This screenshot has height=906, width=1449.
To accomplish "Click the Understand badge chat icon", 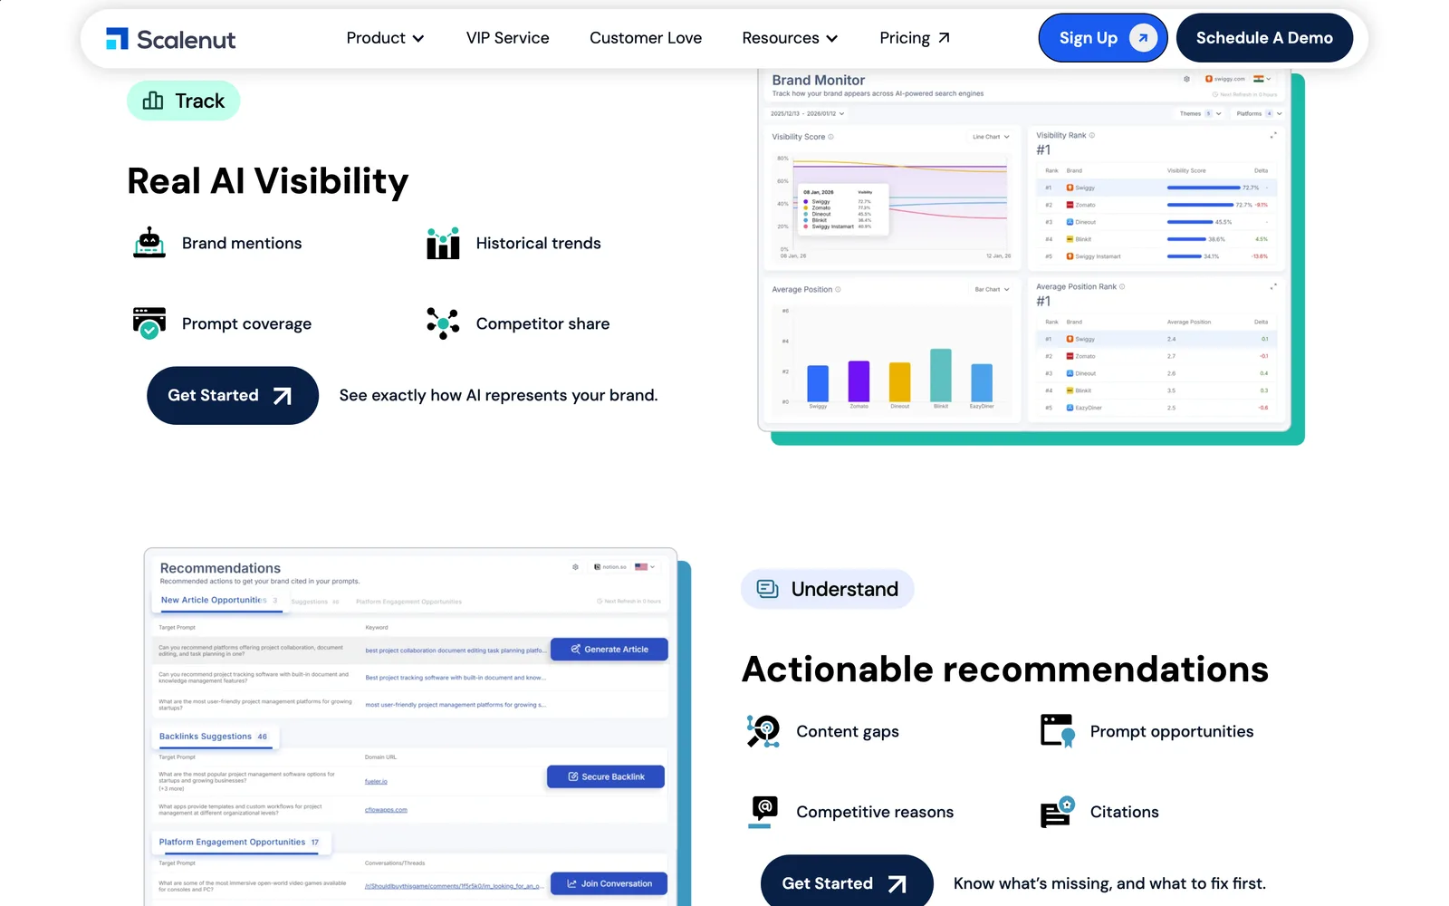I will (767, 589).
